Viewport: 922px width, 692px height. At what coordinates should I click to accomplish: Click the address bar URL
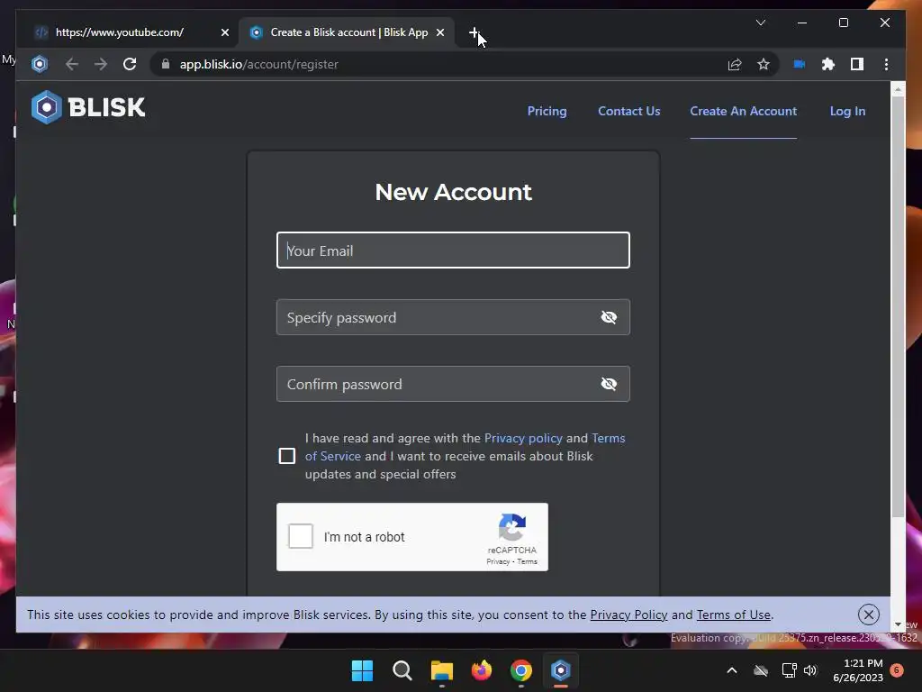click(258, 64)
